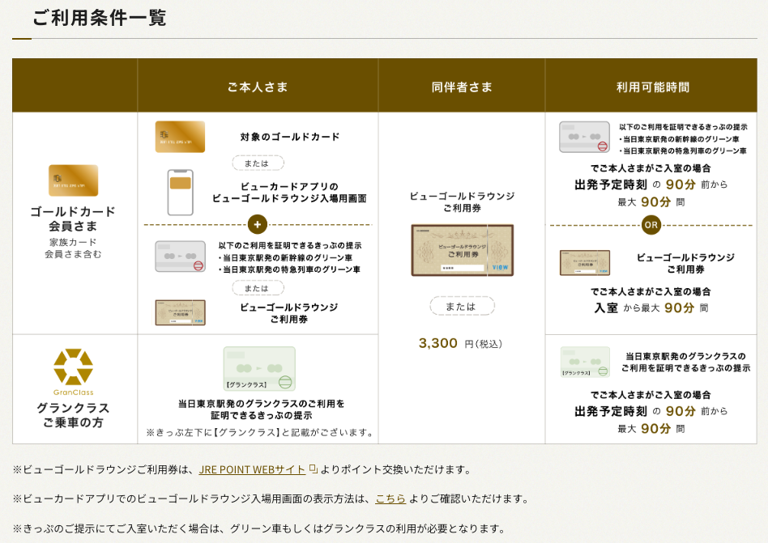Click the voucher icon in 利用可能時間 column
This screenshot has height=543, width=768.
click(585, 263)
